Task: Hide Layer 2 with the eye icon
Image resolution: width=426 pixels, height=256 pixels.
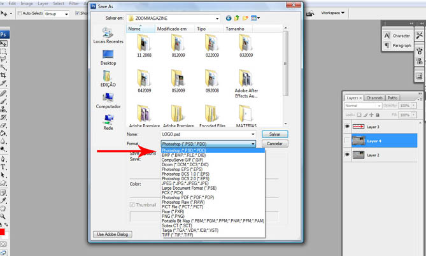Action: [x=347, y=155]
